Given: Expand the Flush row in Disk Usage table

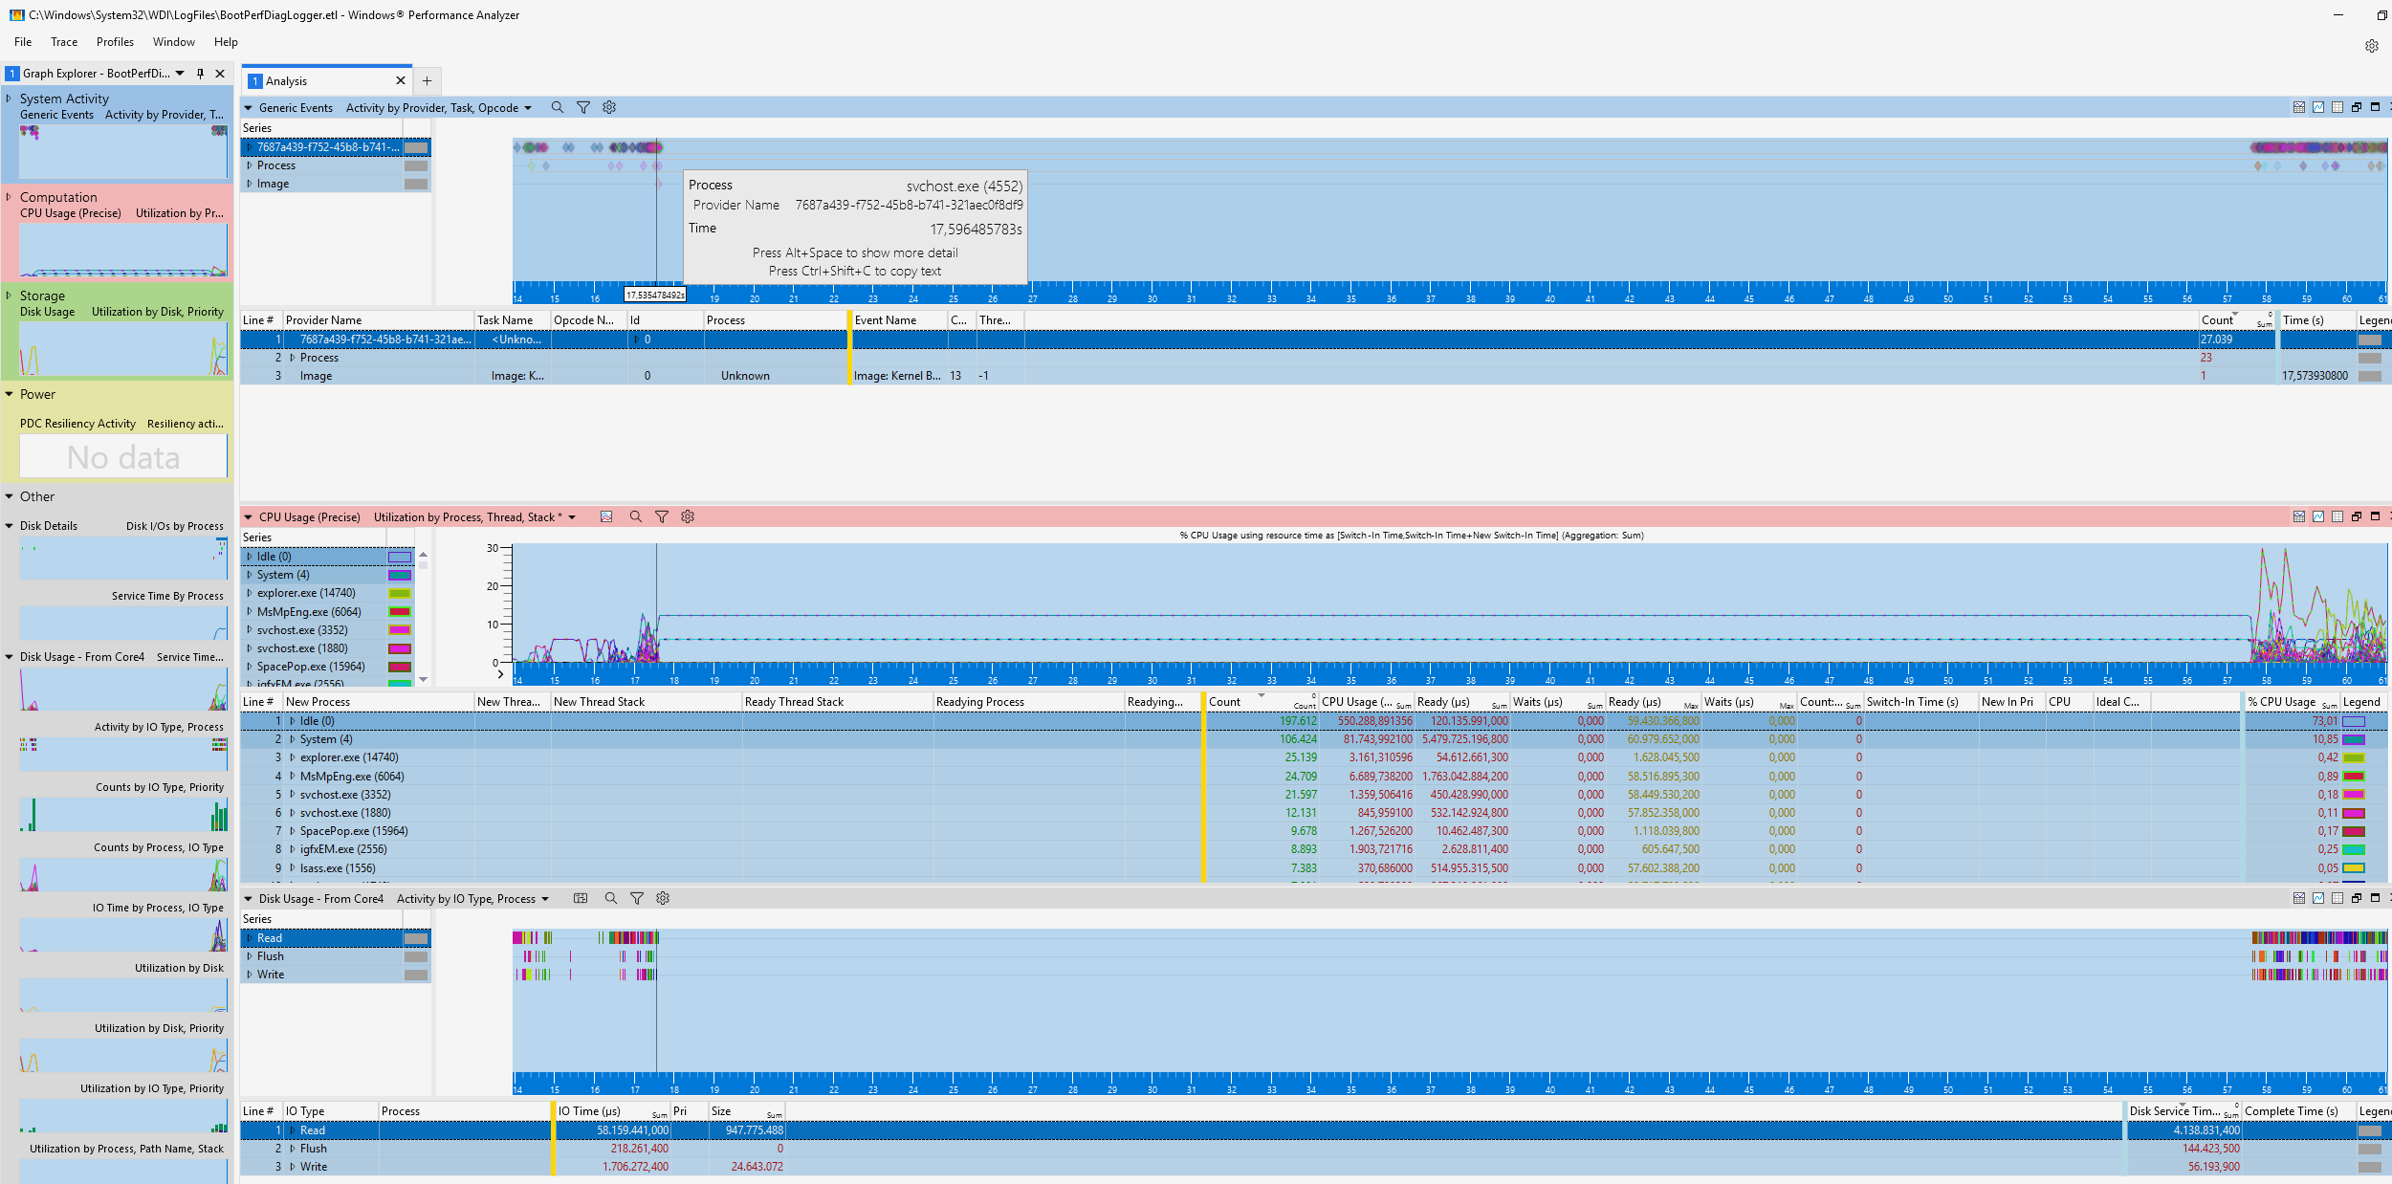Looking at the screenshot, I should click(293, 1149).
